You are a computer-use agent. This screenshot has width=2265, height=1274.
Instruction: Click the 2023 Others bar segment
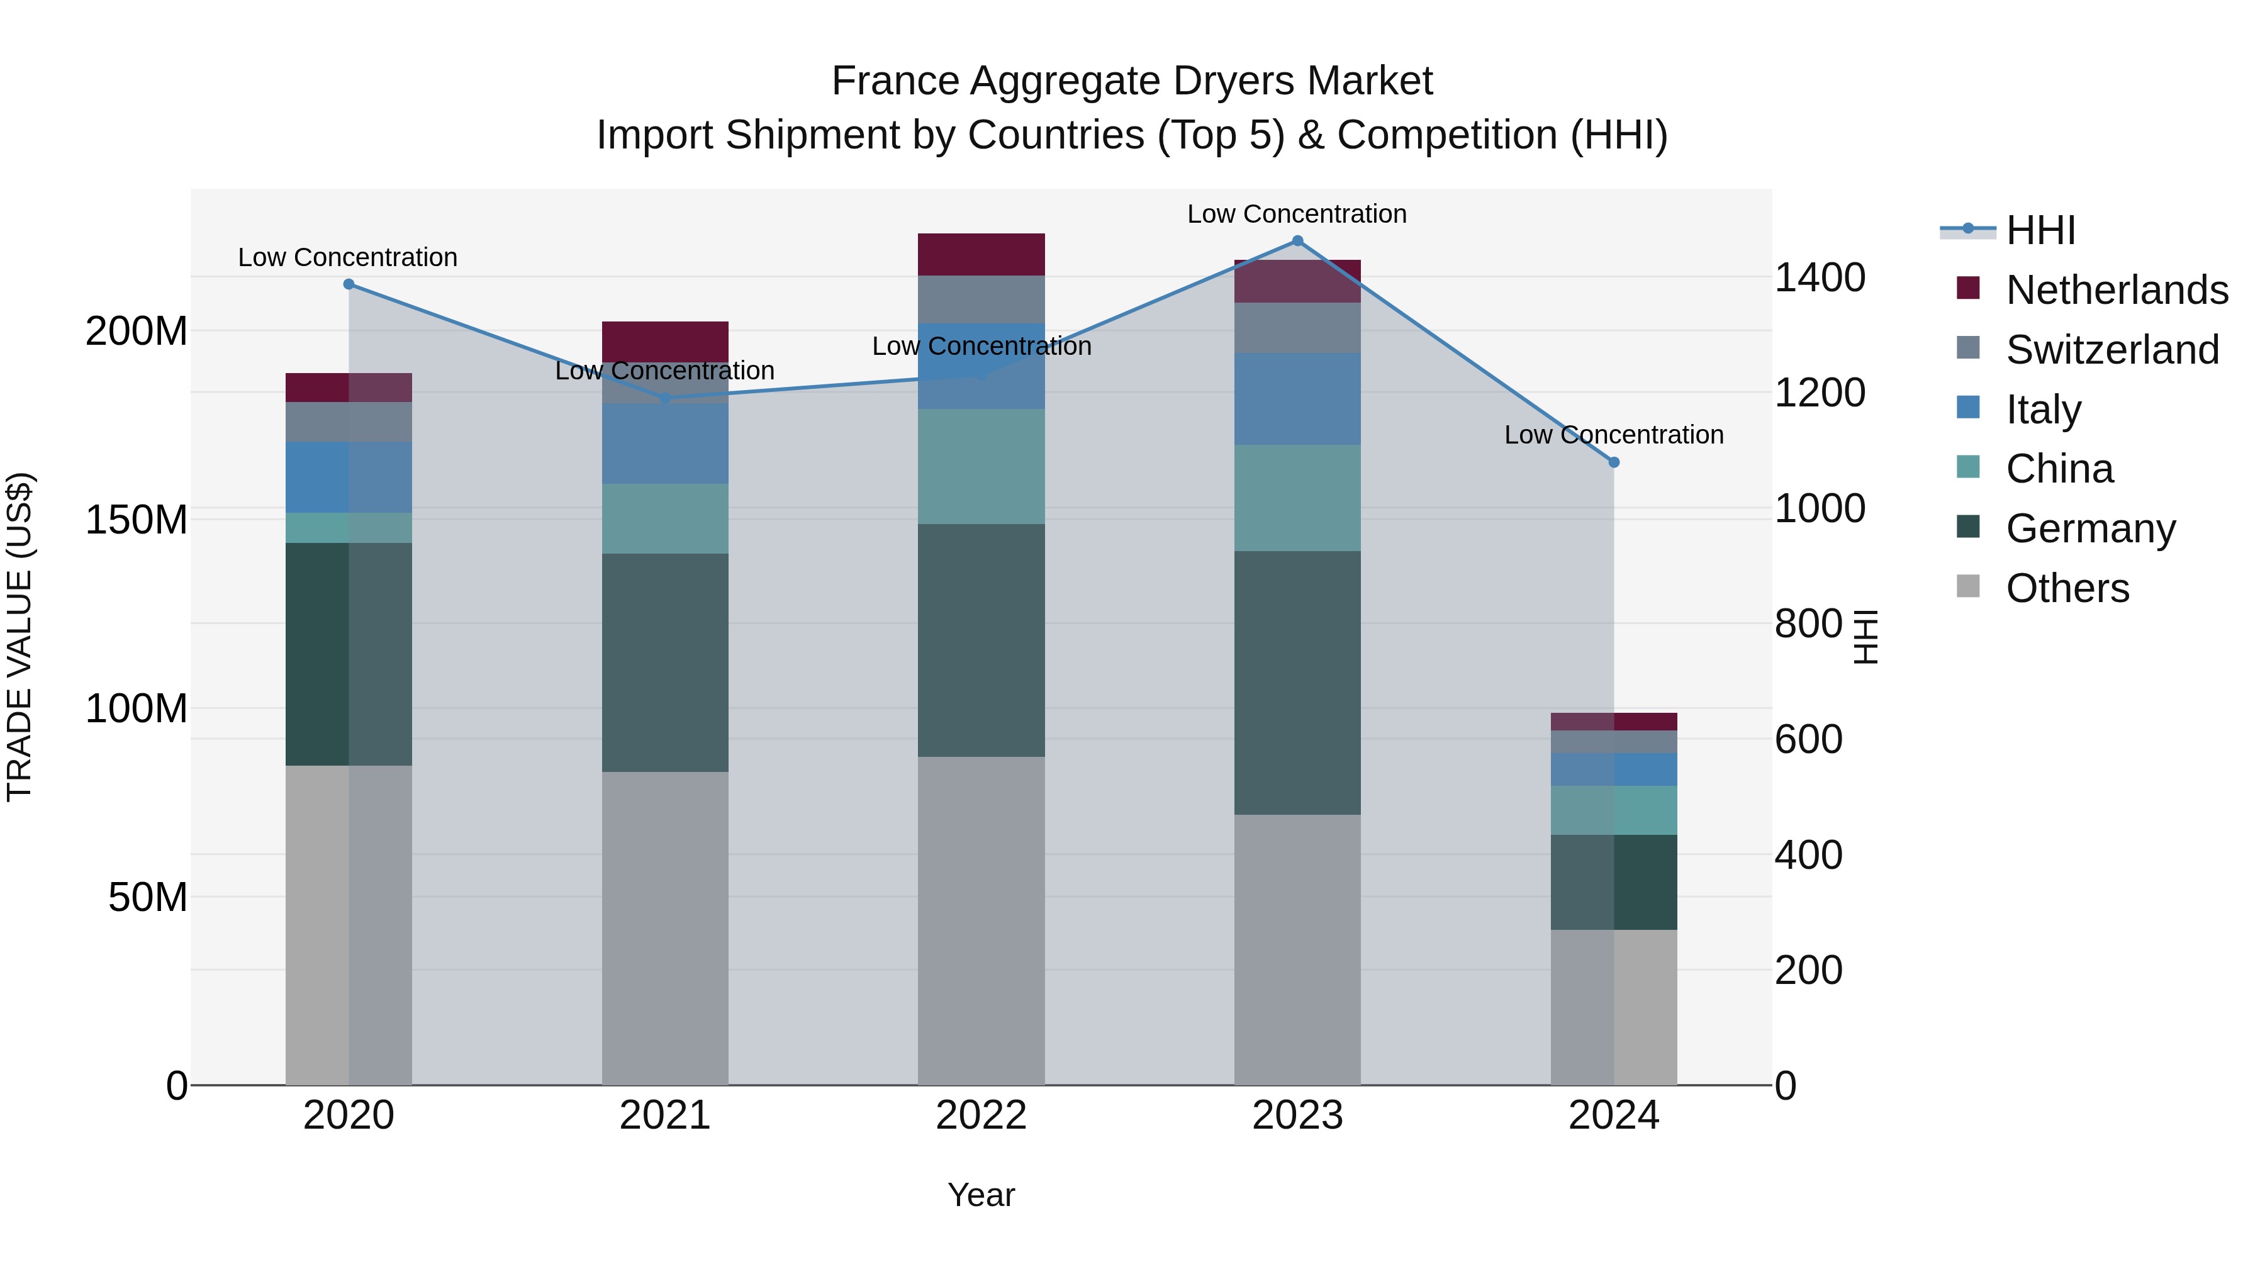pyautogui.click(x=1298, y=949)
